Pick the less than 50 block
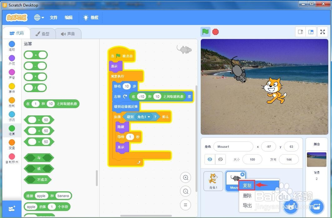 click(x=39, y=131)
